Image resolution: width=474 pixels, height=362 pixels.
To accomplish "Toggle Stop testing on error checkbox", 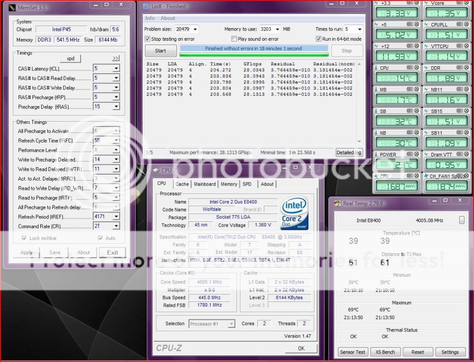I will tap(148, 39).
